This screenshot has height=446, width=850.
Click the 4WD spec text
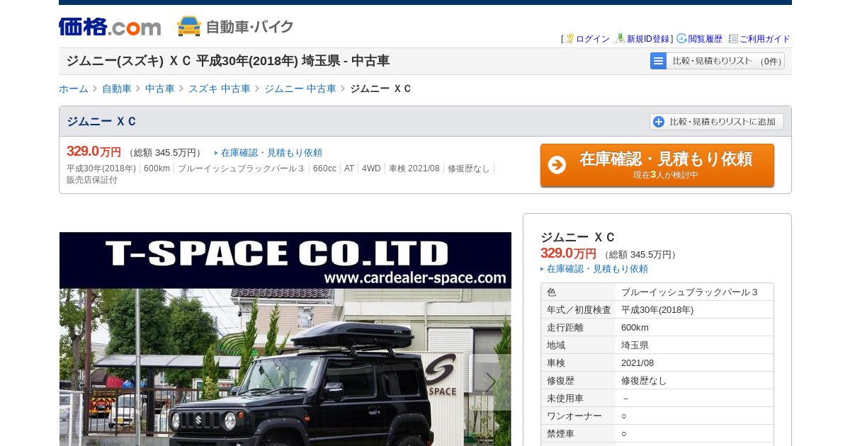pyautogui.click(x=371, y=168)
